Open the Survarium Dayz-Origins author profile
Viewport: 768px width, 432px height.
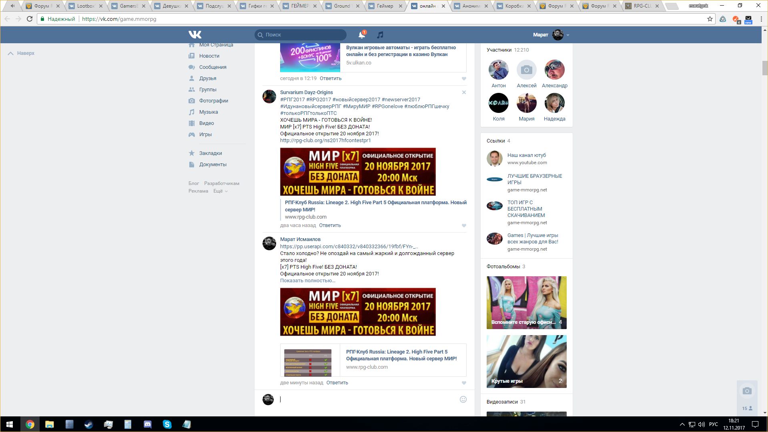307,92
